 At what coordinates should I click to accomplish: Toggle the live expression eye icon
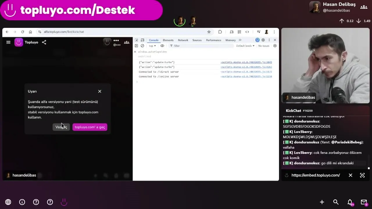162,46
